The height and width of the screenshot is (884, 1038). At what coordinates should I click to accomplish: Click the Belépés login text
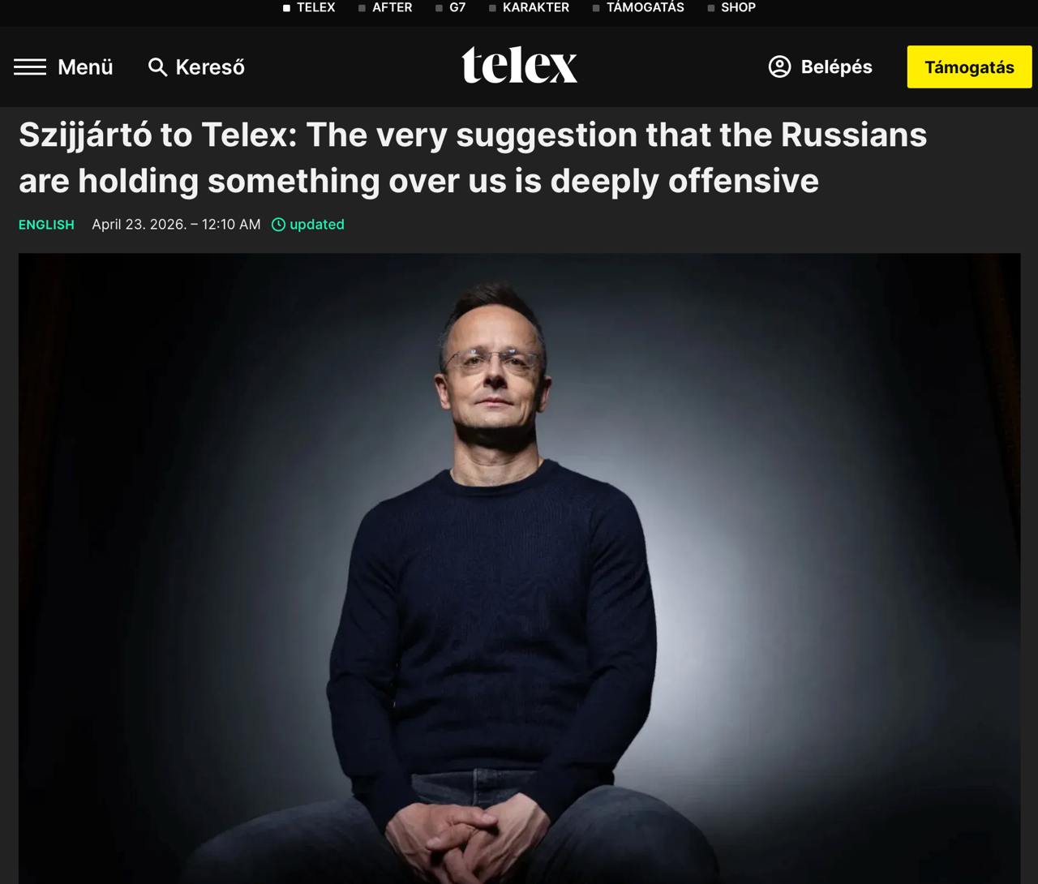pyautogui.click(x=836, y=67)
